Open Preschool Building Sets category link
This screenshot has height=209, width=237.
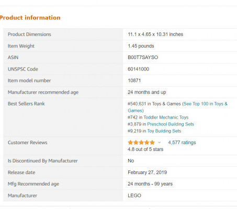pyautogui.click(x=171, y=124)
